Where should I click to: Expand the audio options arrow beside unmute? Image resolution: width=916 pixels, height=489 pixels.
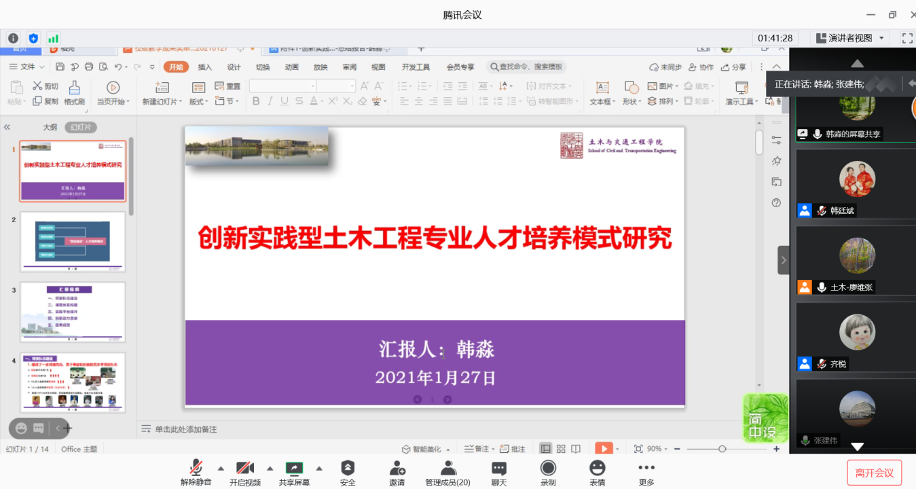click(x=221, y=468)
